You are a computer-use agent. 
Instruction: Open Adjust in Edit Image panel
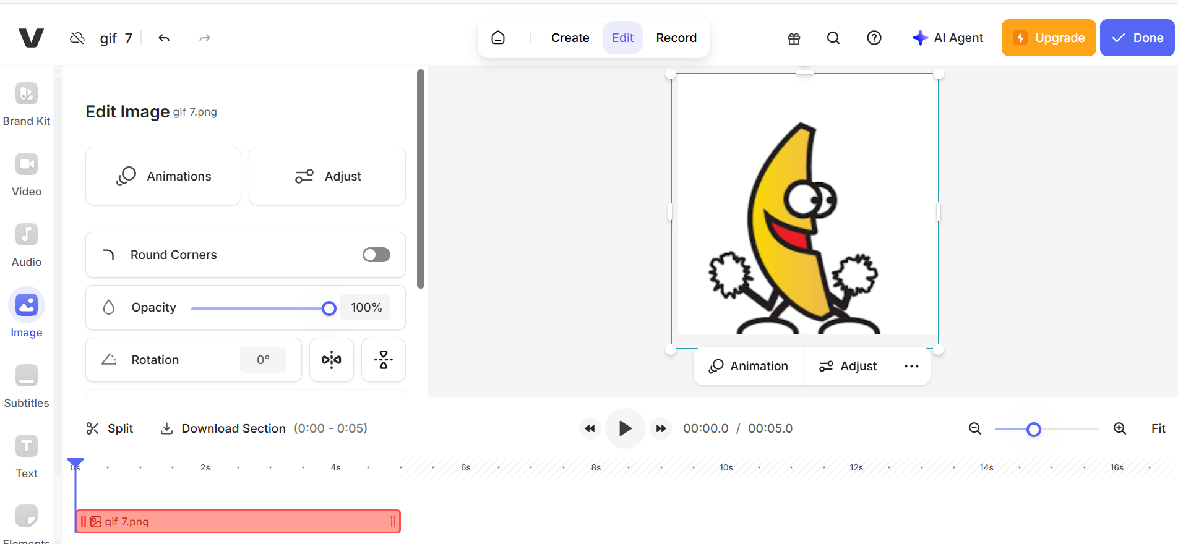(327, 176)
